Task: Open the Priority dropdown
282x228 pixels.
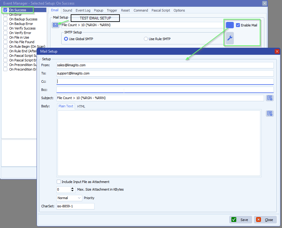Action: [70, 198]
